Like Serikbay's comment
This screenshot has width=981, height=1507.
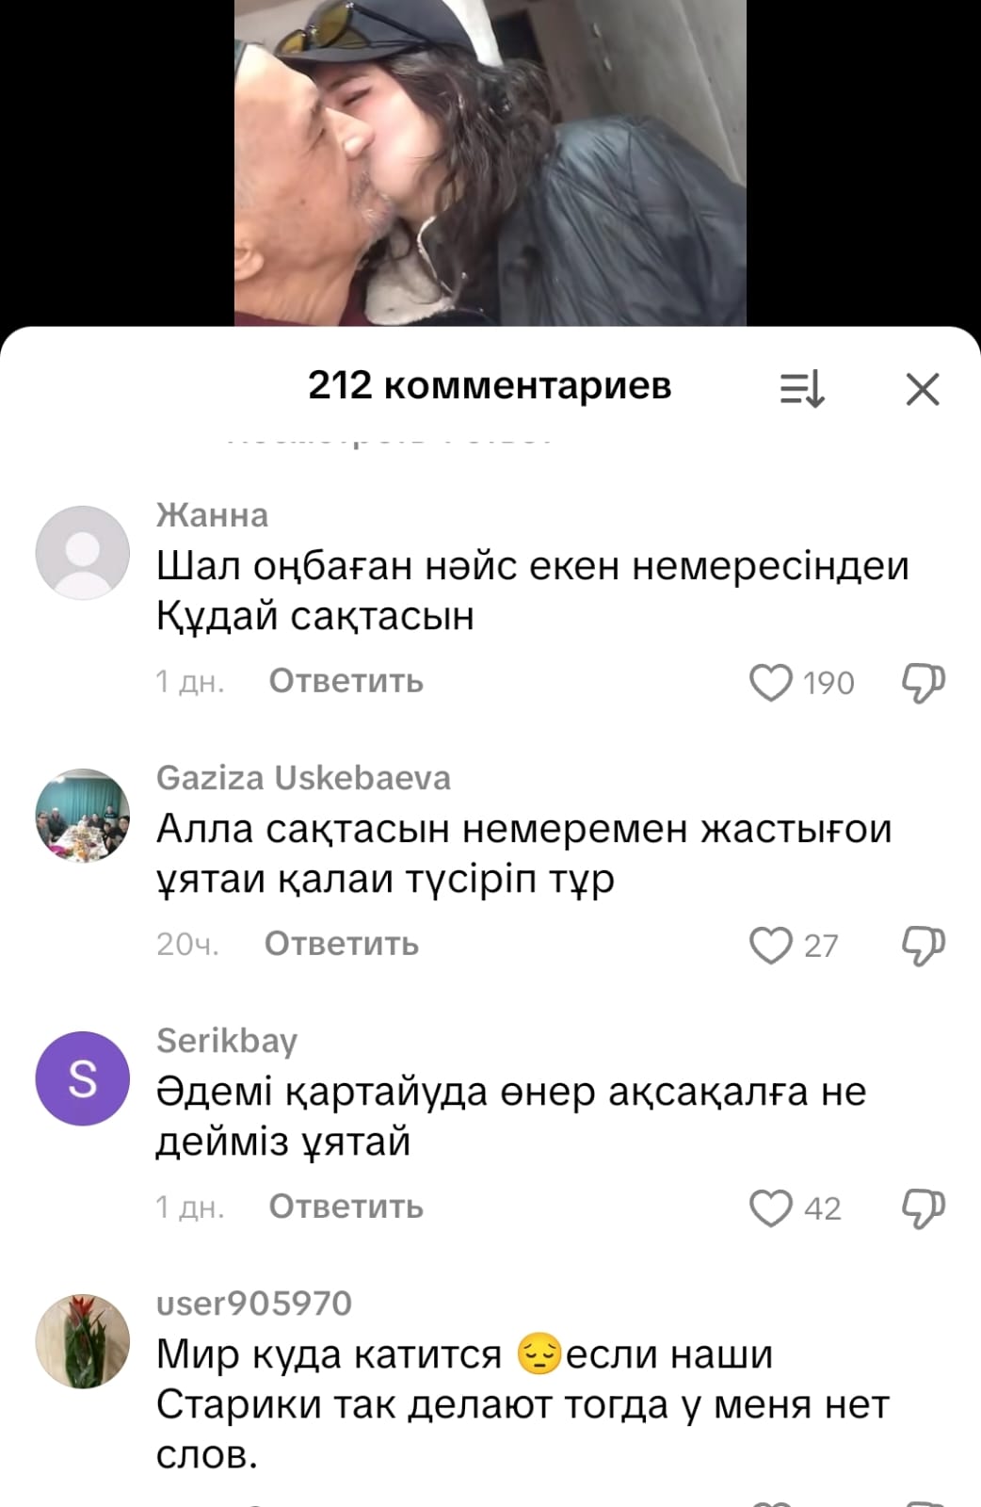tap(770, 1208)
